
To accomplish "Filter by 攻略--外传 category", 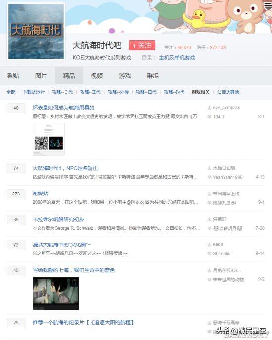I will (x=118, y=92).
